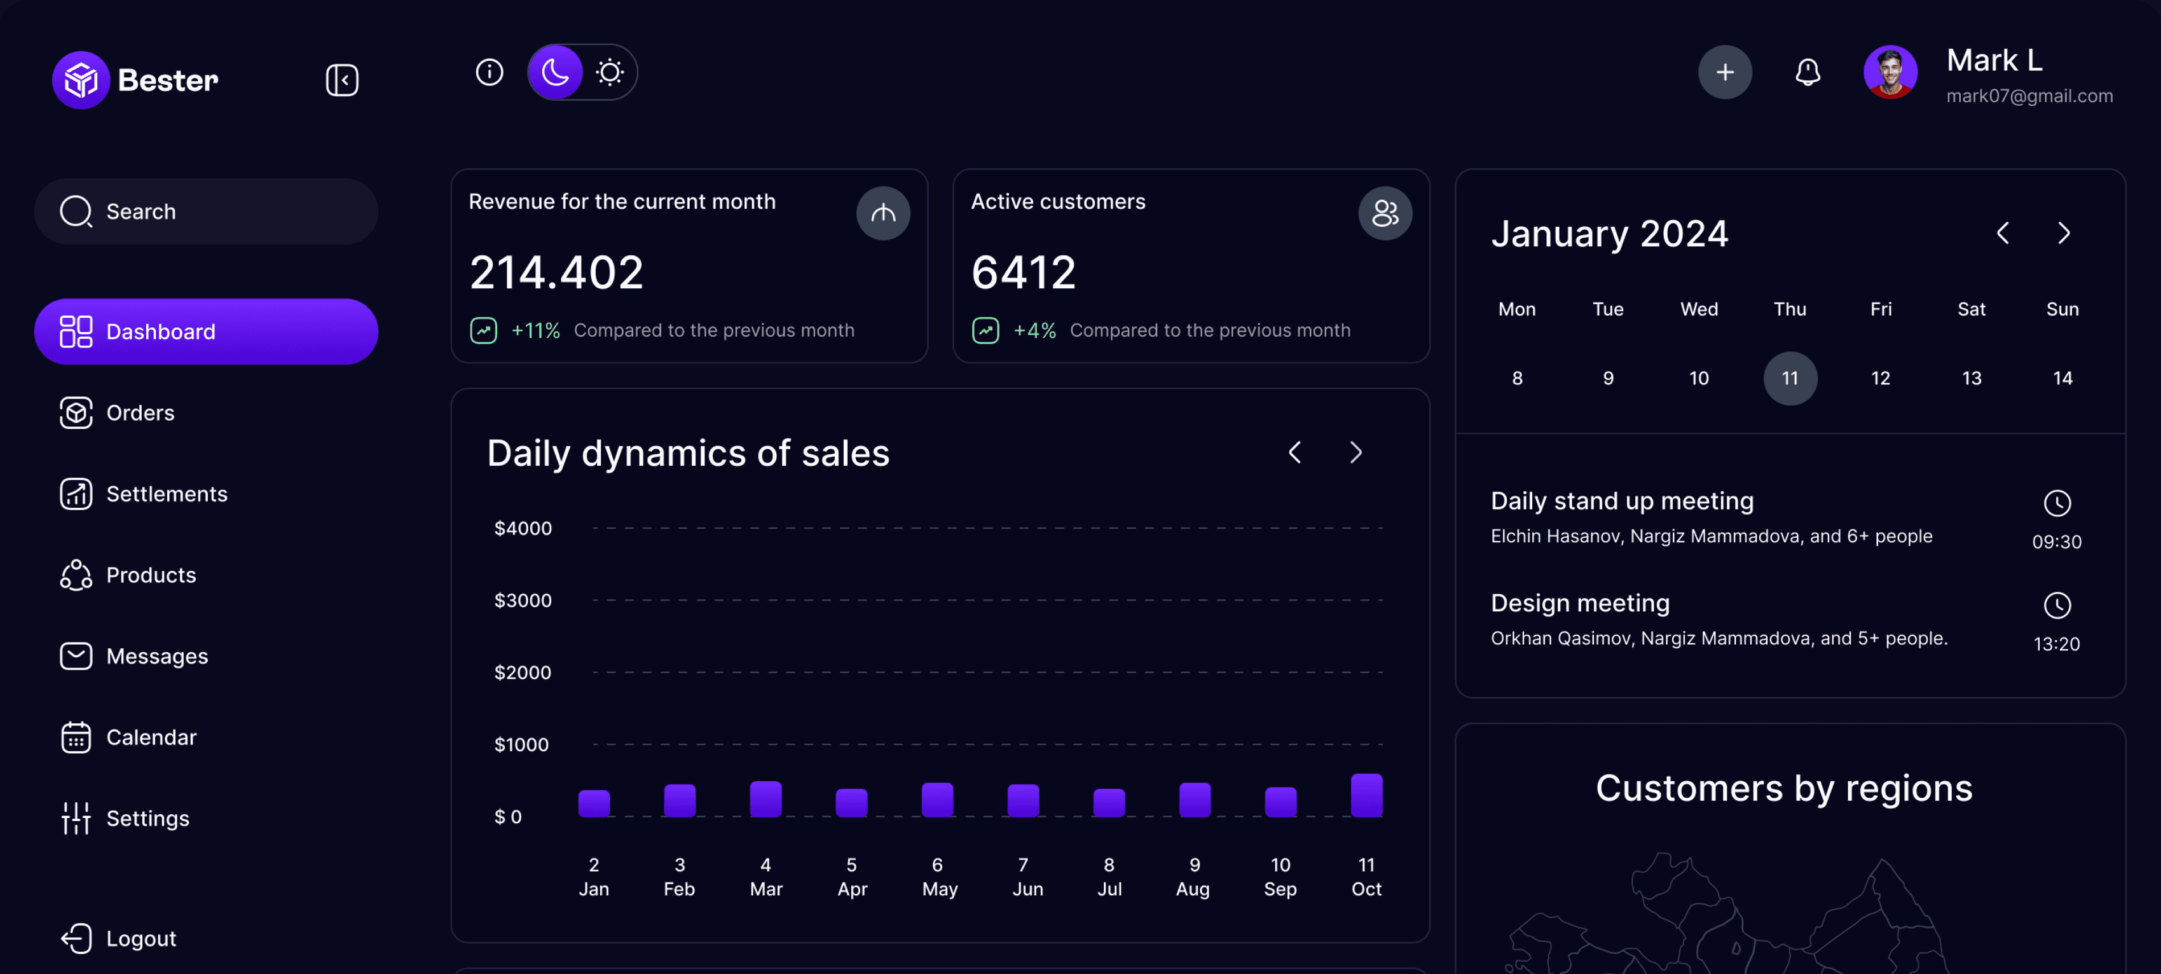Click the Aug sales bar
The width and height of the screenshot is (2161, 974).
(x=1195, y=799)
